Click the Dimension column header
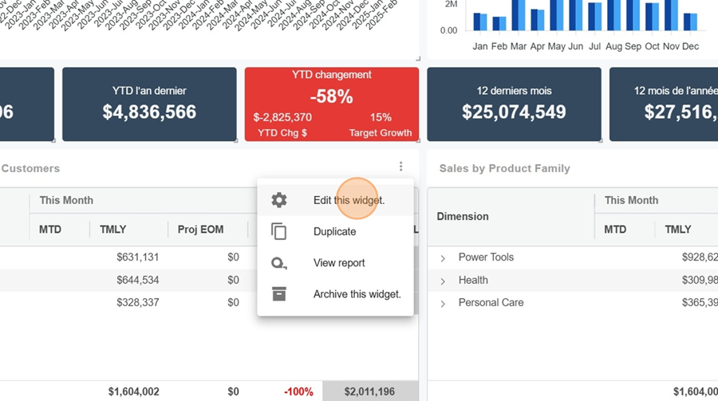Screen dimensions: 718x401 coord(463,216)
